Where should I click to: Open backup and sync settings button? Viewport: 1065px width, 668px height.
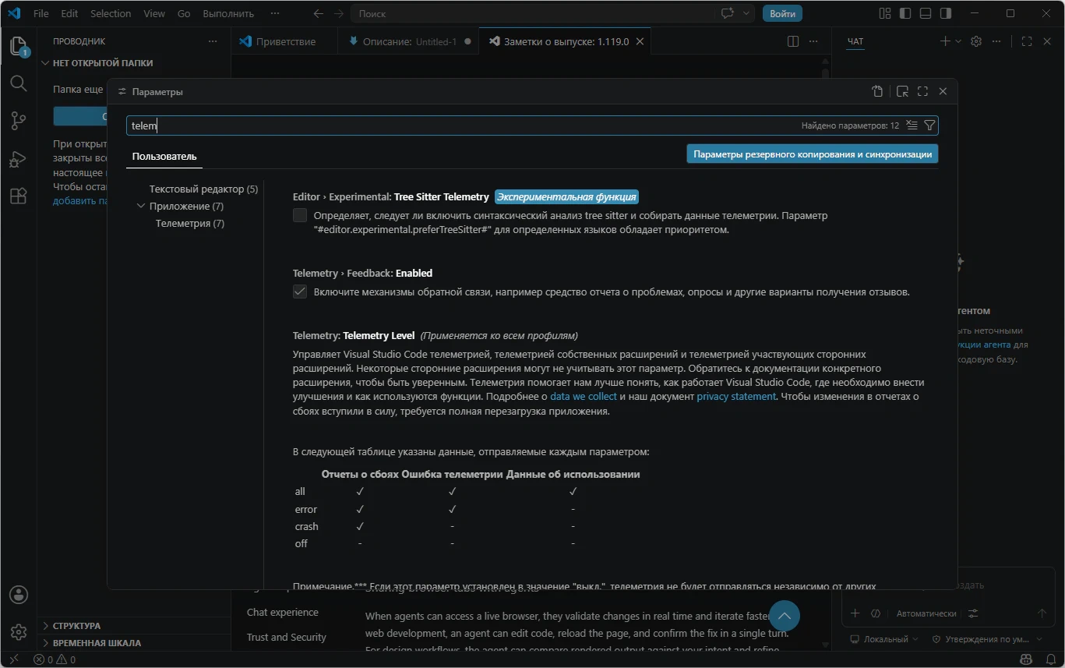point(813,154)
